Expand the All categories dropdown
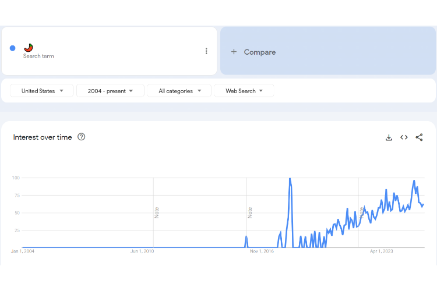Image resolution: width=437 pixels, height=291 pixels. point(178,91)
